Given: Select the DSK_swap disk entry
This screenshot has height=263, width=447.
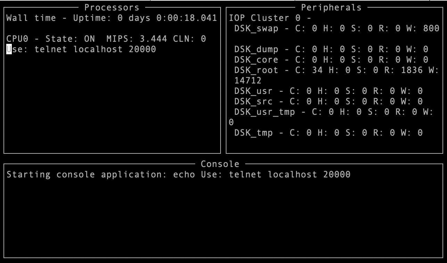Looking at the screenshot, I should tap(337, 28).
